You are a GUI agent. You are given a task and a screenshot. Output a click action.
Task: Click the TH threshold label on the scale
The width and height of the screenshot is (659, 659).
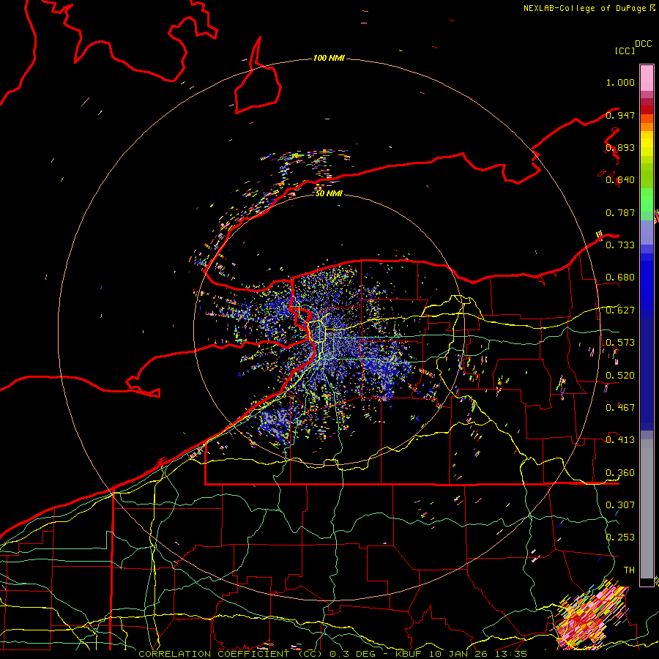[x=629, y=570]
